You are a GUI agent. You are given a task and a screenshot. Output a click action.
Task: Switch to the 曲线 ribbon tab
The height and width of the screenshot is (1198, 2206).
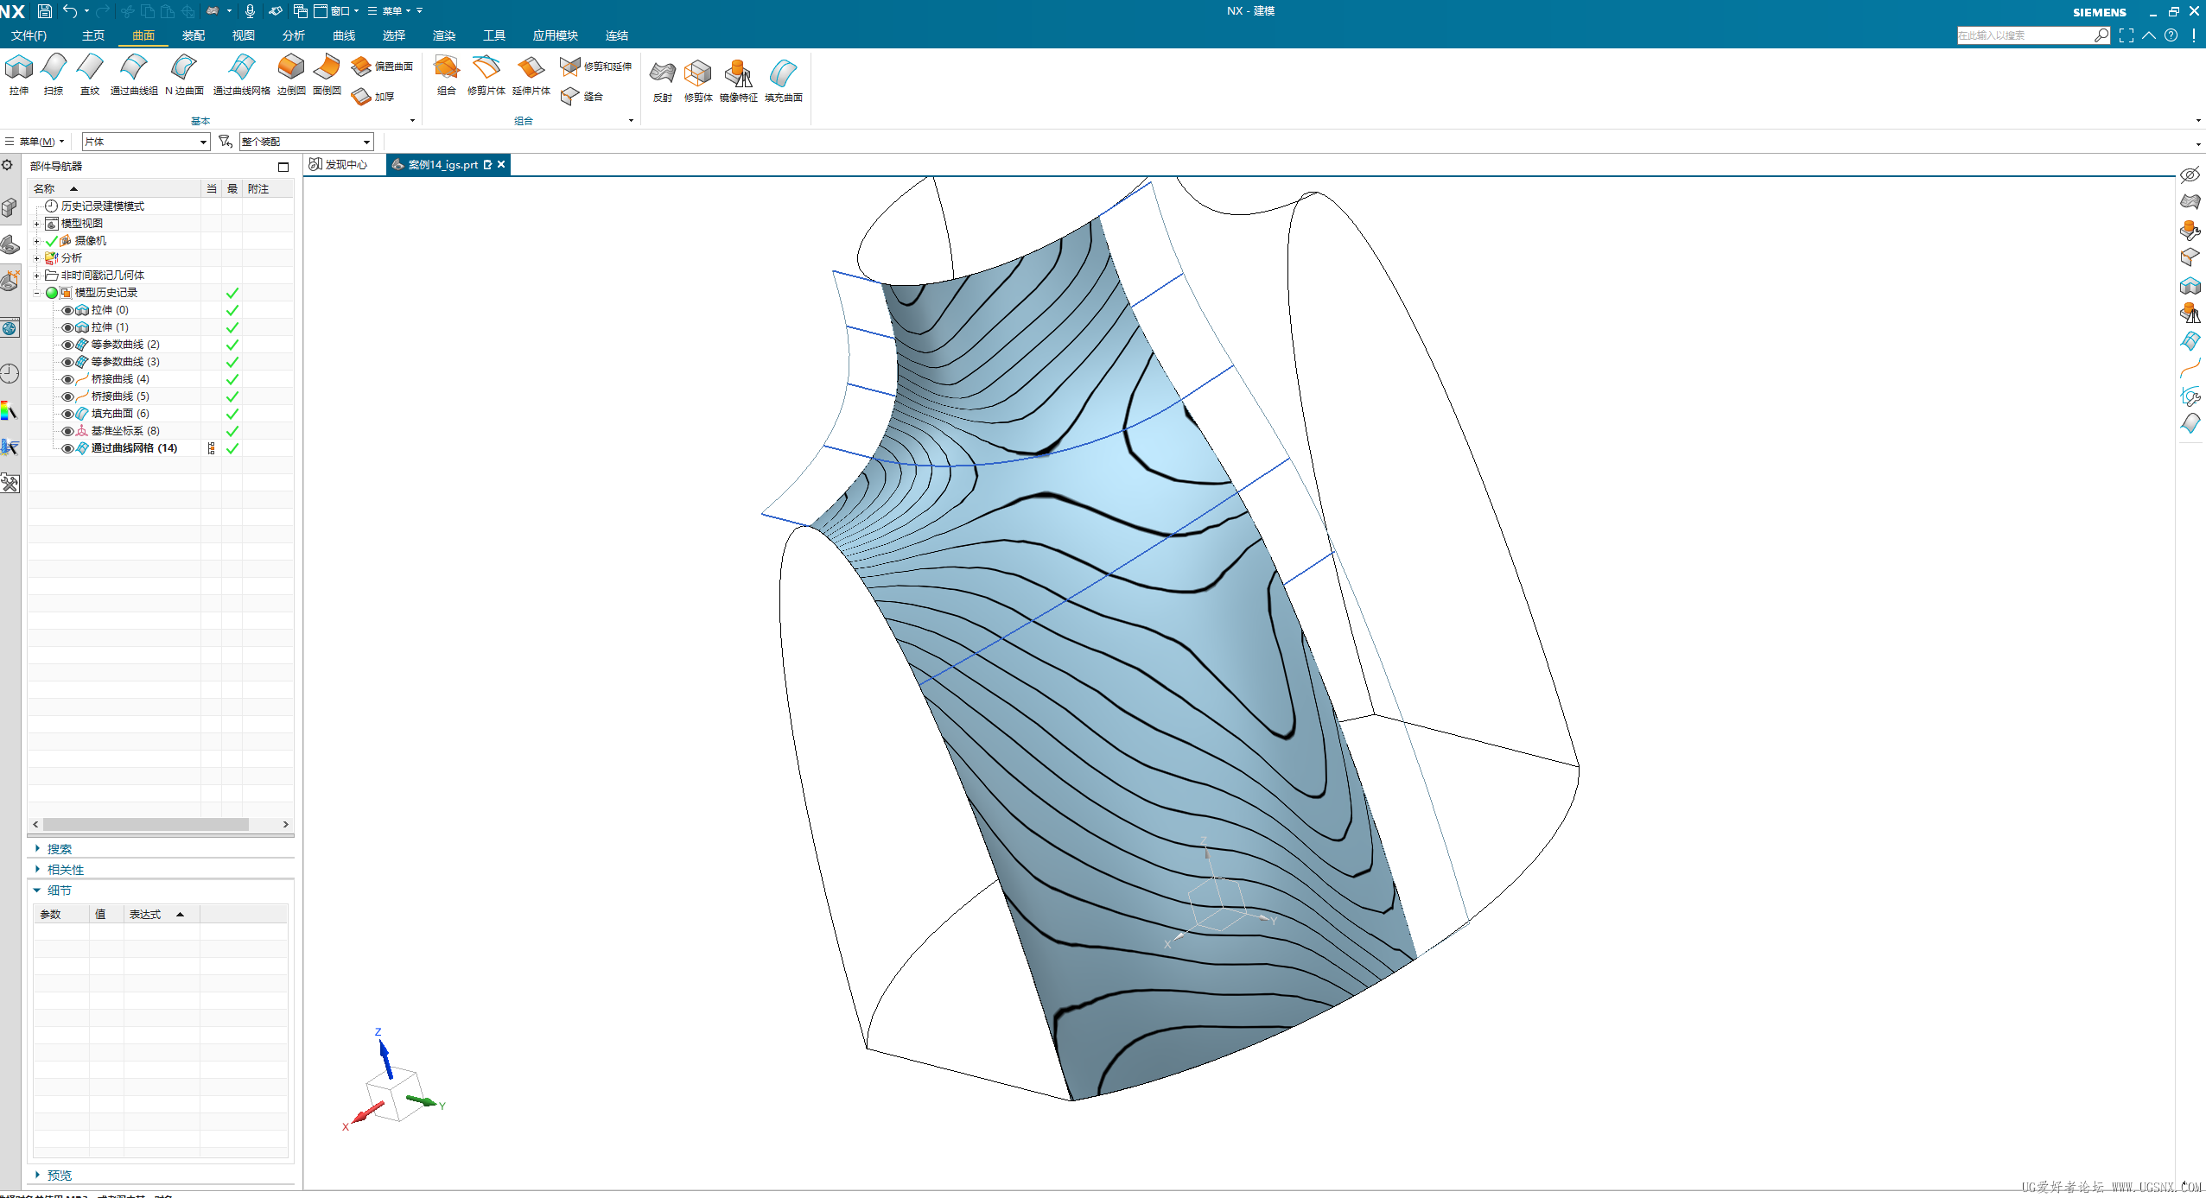(x=344, y=35)
